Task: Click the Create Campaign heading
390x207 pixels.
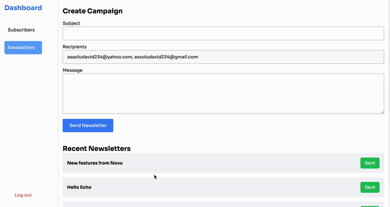Action: tap(93, 11)
